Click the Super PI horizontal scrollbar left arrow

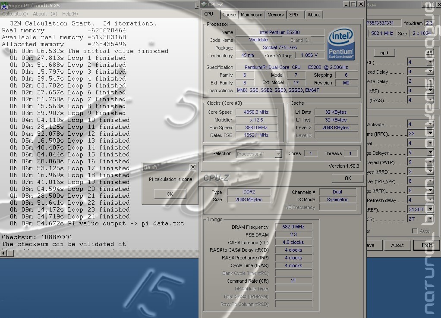(x=3, y=253)
